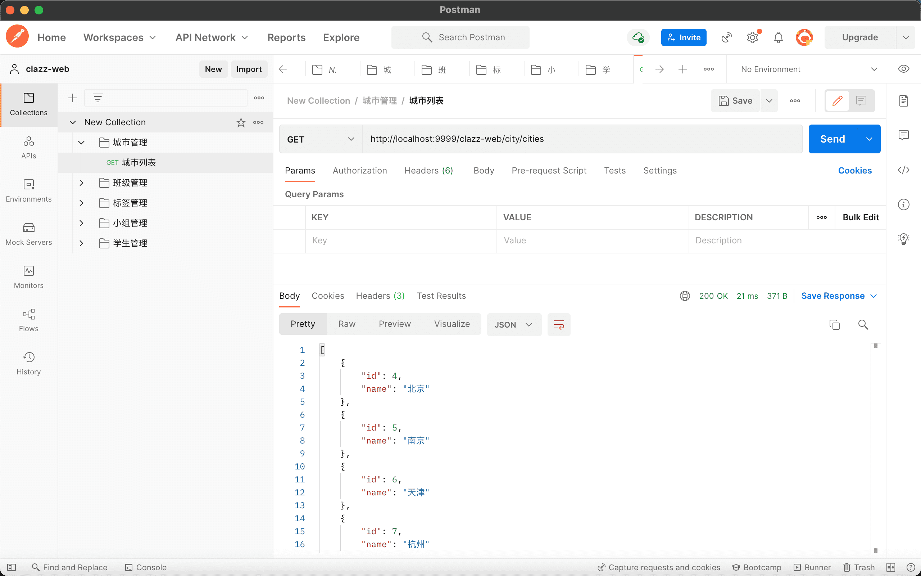Click the plus icon to create a collection
The height and width of the screenshot is (576, 921).
(x=72, y=98)
